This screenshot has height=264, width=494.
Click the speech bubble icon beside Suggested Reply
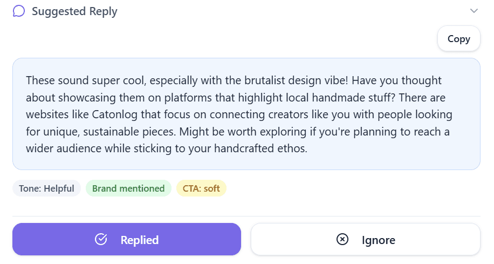[x=19, y=11]
